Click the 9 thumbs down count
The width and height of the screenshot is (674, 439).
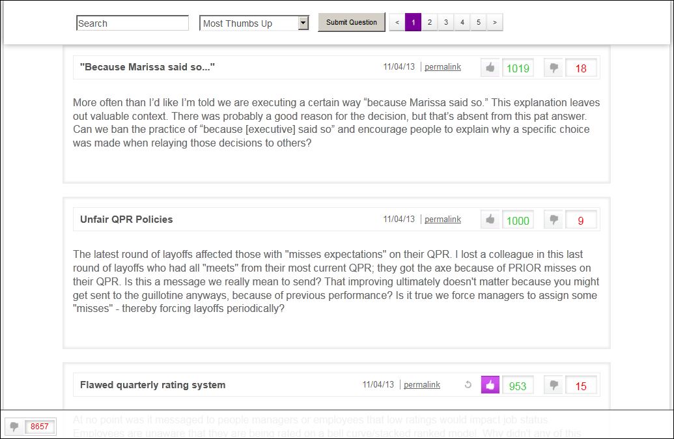[x=581, y=220]
